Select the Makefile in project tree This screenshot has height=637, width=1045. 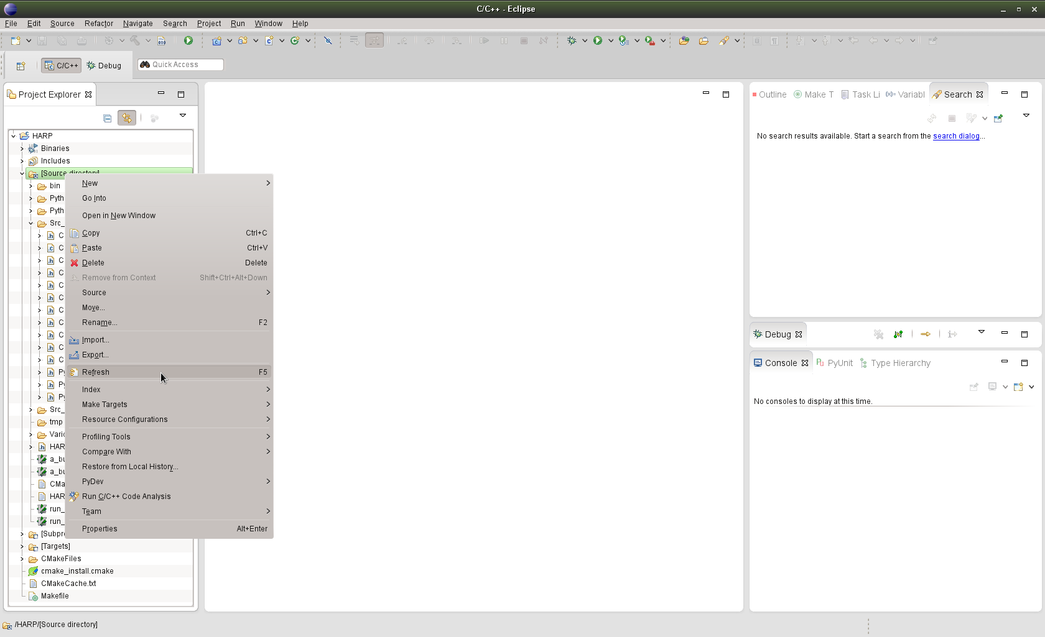(55, 596)
